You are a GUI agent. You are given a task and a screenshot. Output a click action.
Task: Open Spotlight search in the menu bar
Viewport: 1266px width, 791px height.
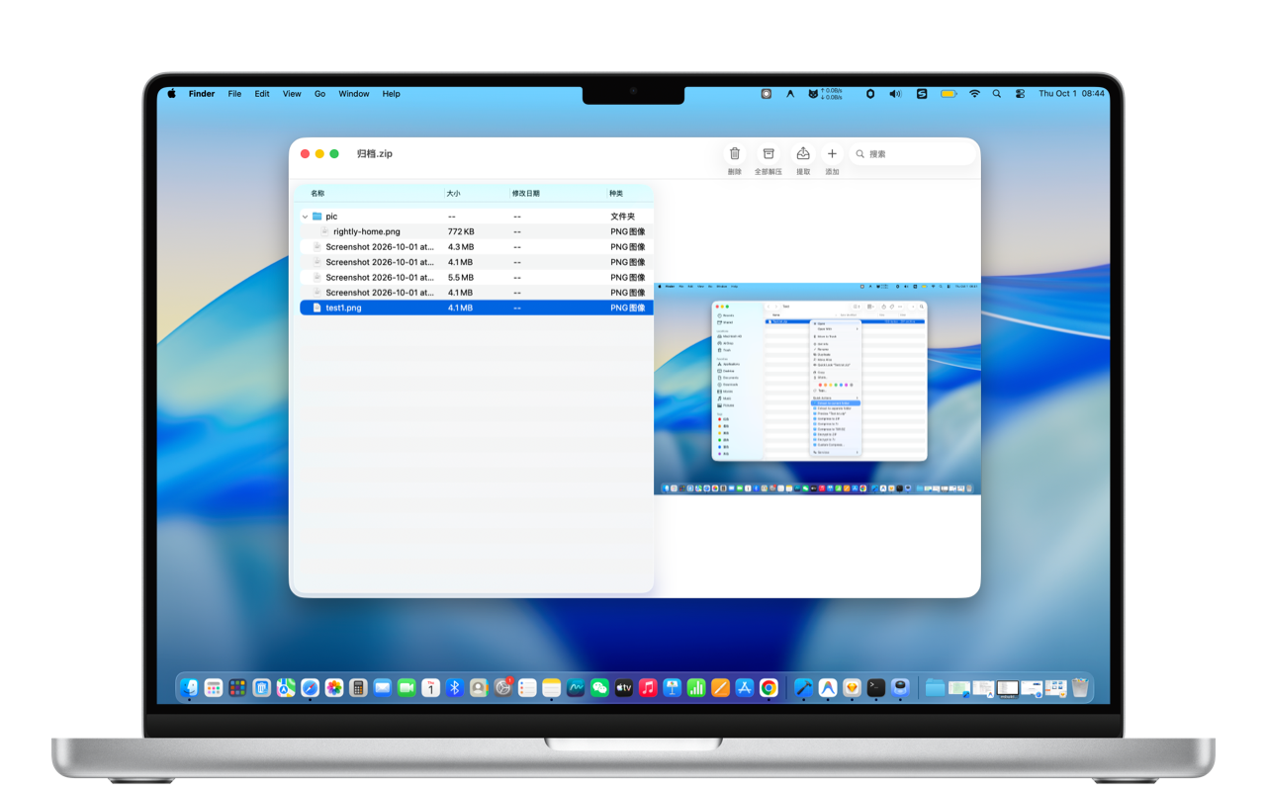tap(997, 94)
